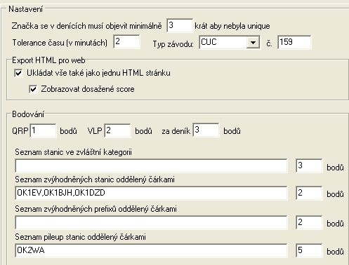Screen dimensions: 349x265
Task: Focus the special category stations list field
Action: pos(151,166)
